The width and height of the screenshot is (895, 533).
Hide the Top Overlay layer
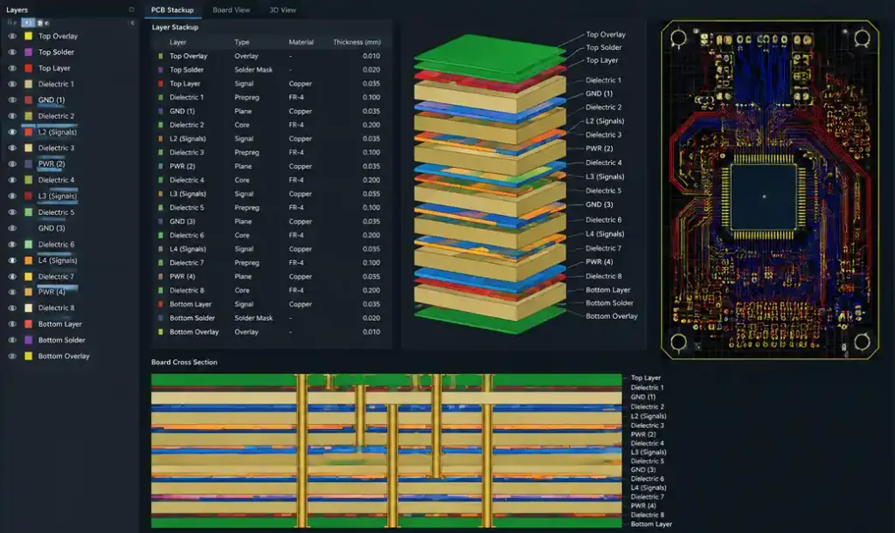12,36
